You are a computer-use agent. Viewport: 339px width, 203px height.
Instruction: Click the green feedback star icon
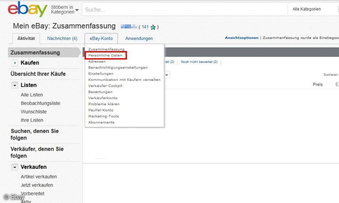click(x=153, y=27)
